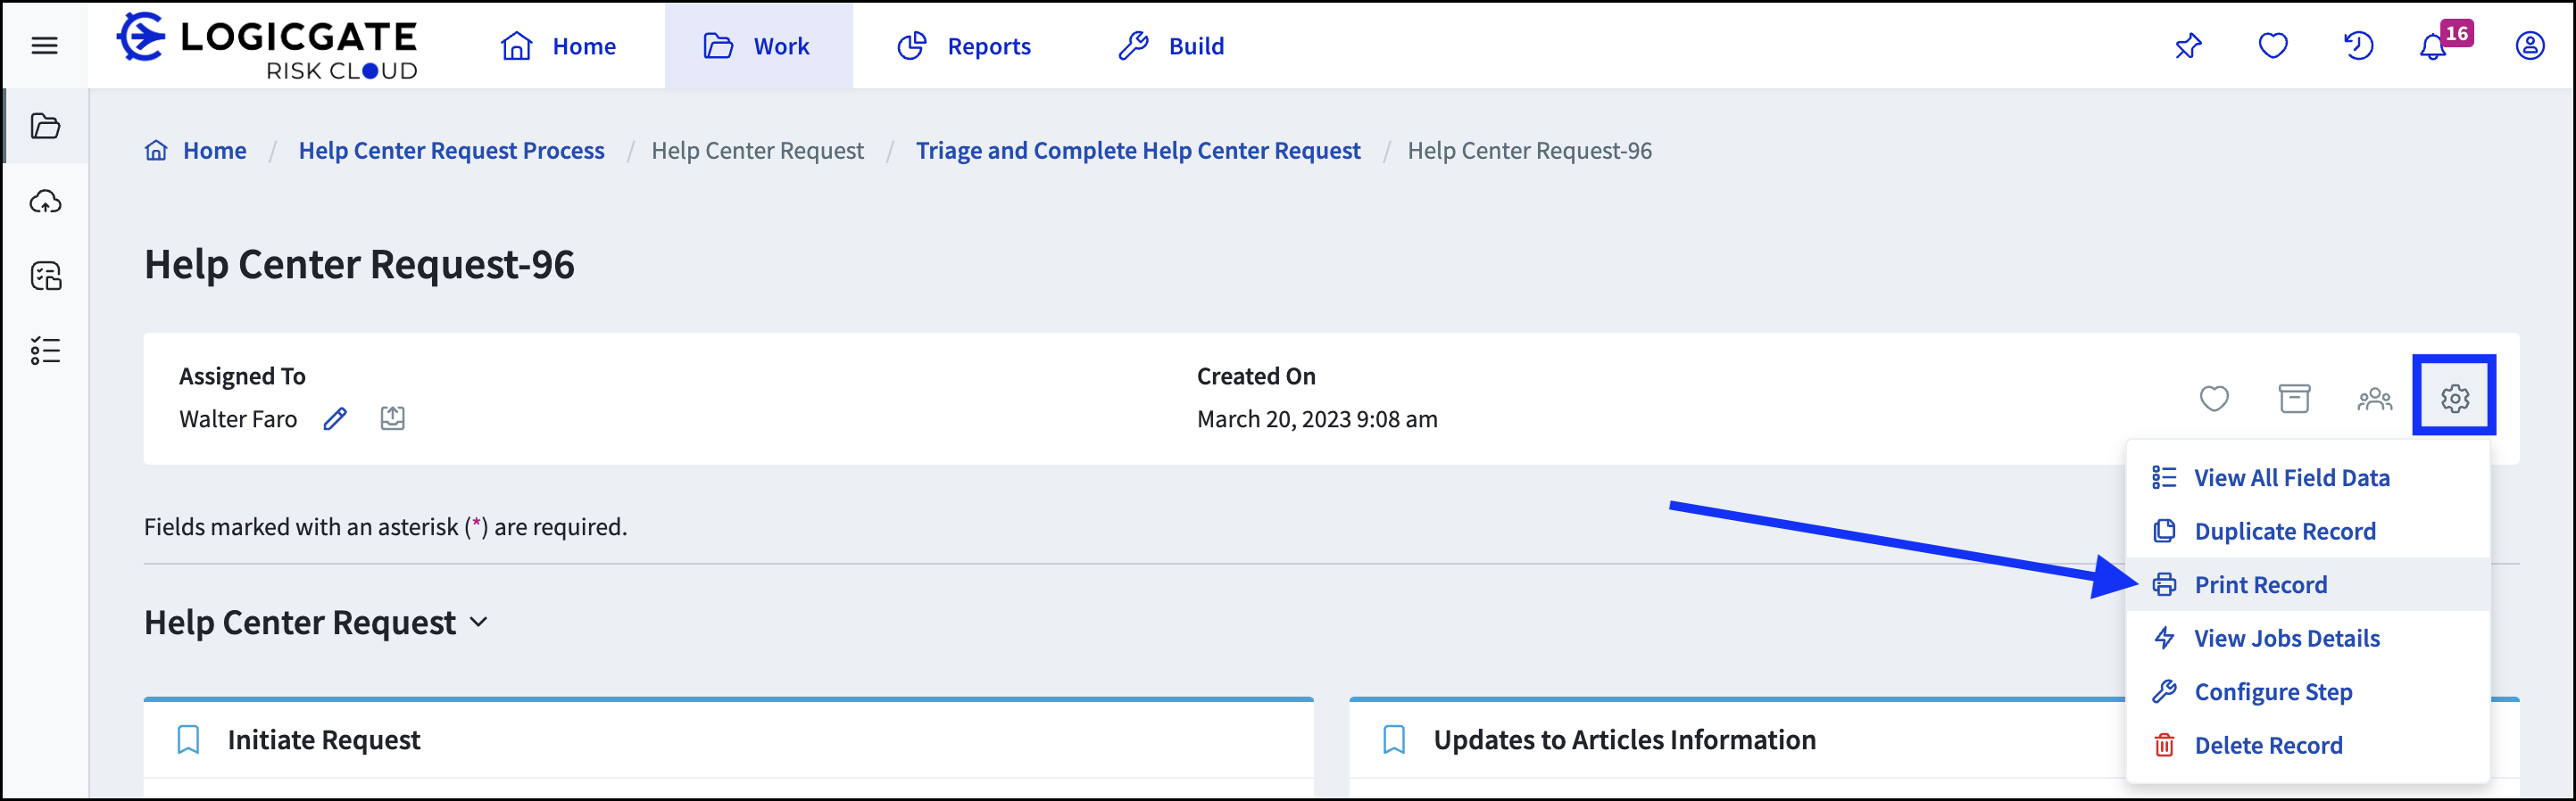Click the home icon in breadcrumb
Image resolution: width=2576 pixels, height=801 pixels.
click(156, 150)
